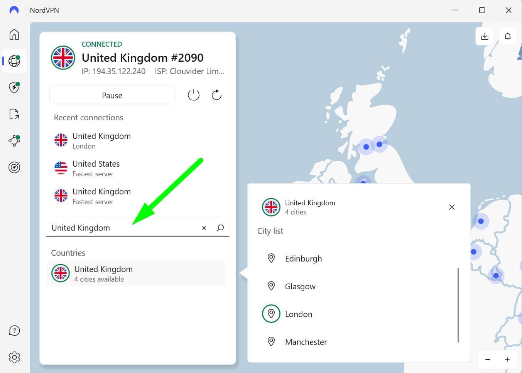The image size is (522, 373).
Task: Click the IP address 194.35.122.240 text
Action: click(x=113, y=71)
